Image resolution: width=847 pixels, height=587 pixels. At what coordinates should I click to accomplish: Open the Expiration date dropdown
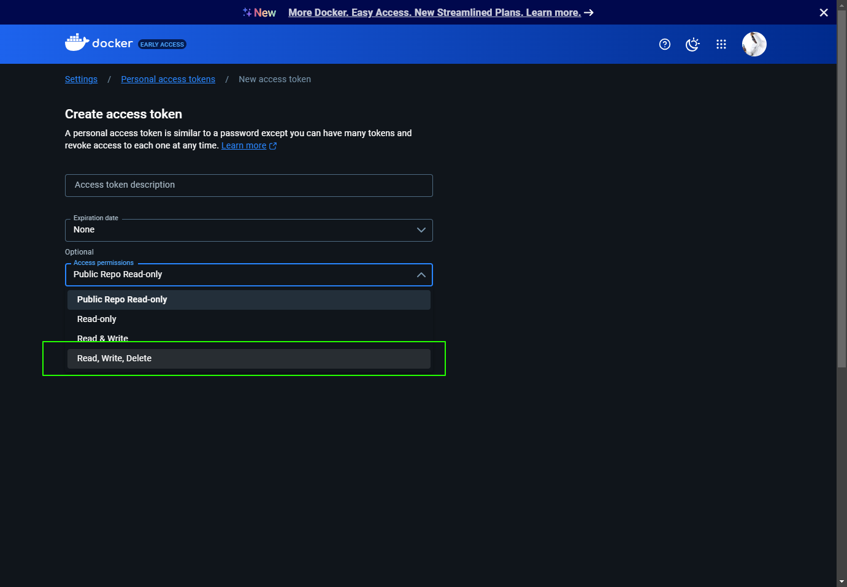pyautogui.click(x=249, y=230)
